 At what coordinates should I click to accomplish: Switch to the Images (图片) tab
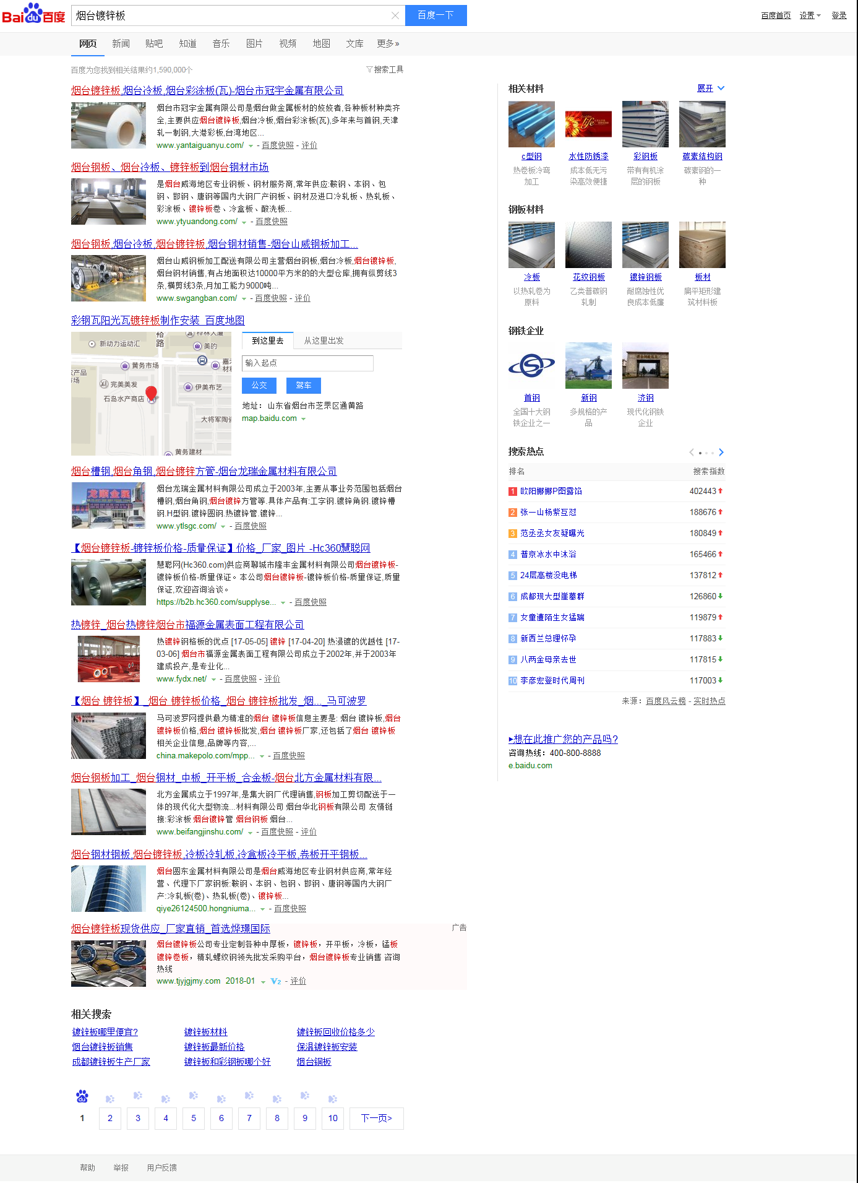pos(254,43)
